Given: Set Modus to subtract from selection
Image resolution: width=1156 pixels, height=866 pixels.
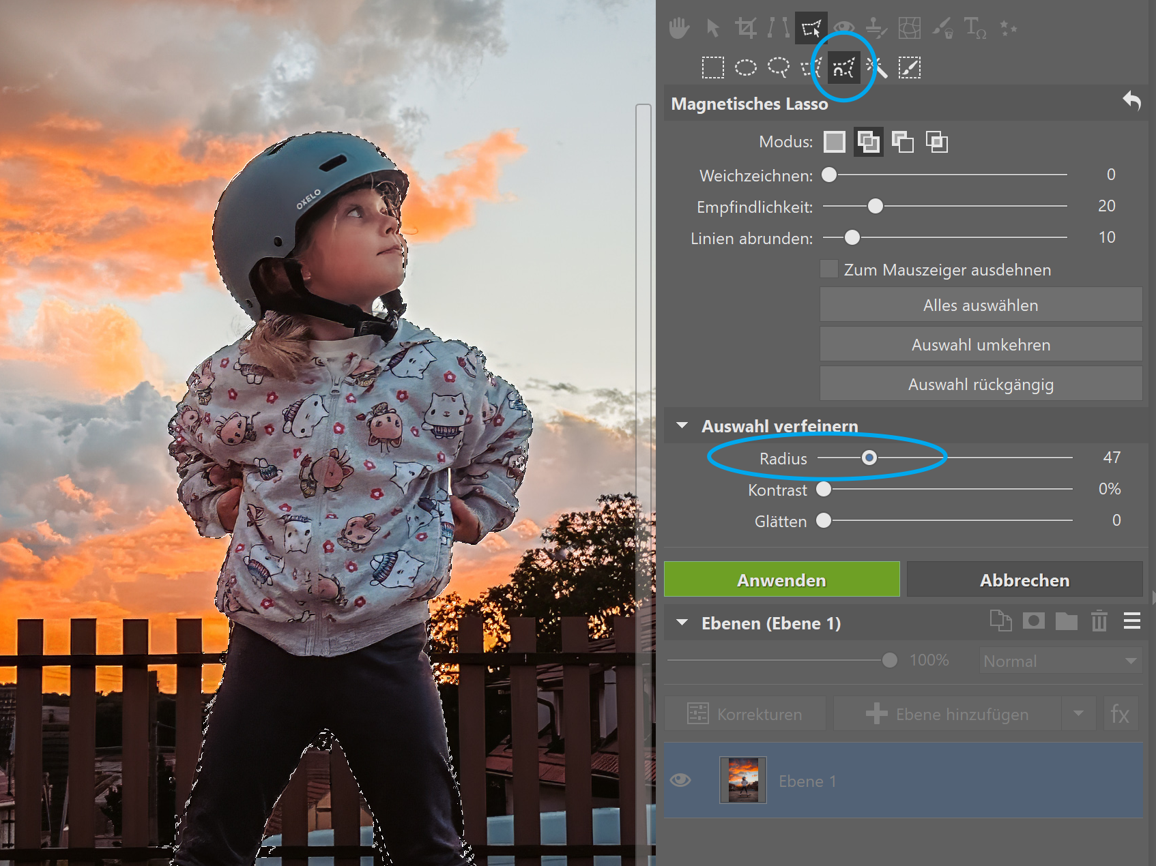Looking at the screenshot, I should pos(902,142).
